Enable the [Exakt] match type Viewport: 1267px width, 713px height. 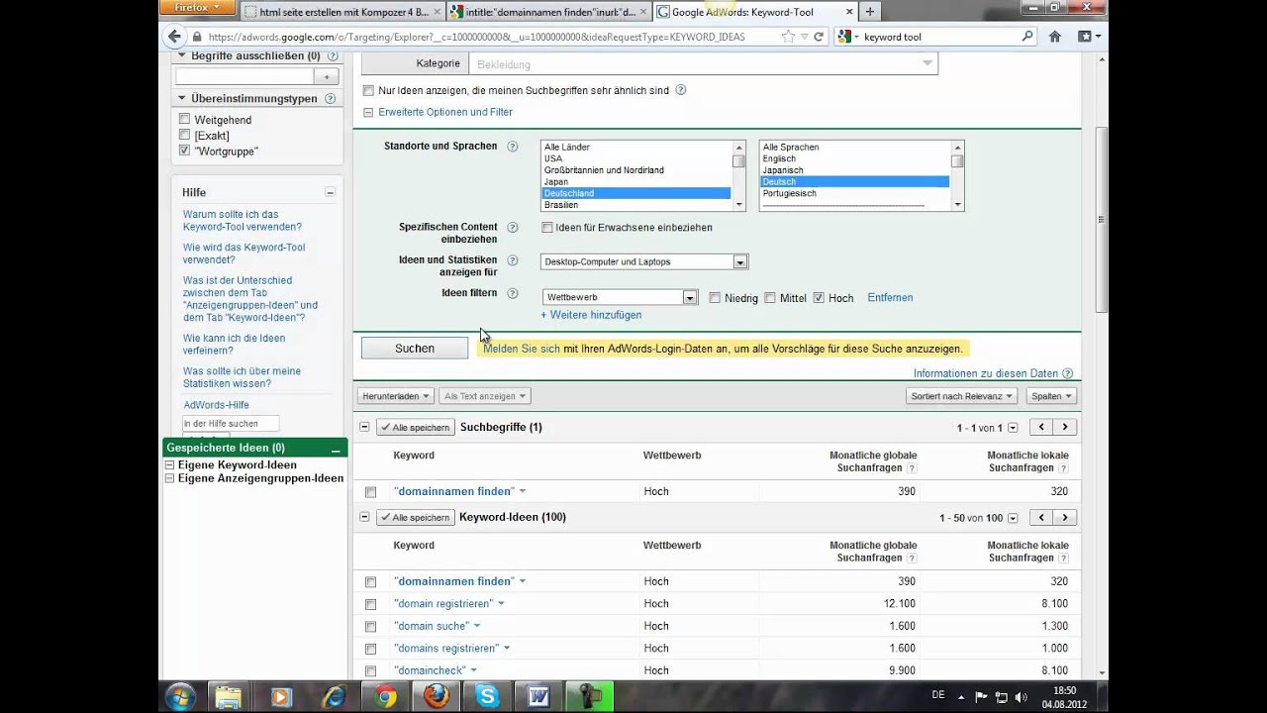184,135
